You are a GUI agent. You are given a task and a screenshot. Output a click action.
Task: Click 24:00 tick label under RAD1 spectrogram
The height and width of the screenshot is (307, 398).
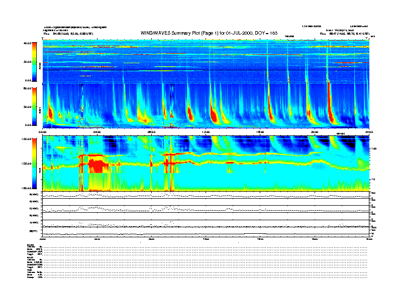point(369,132)
